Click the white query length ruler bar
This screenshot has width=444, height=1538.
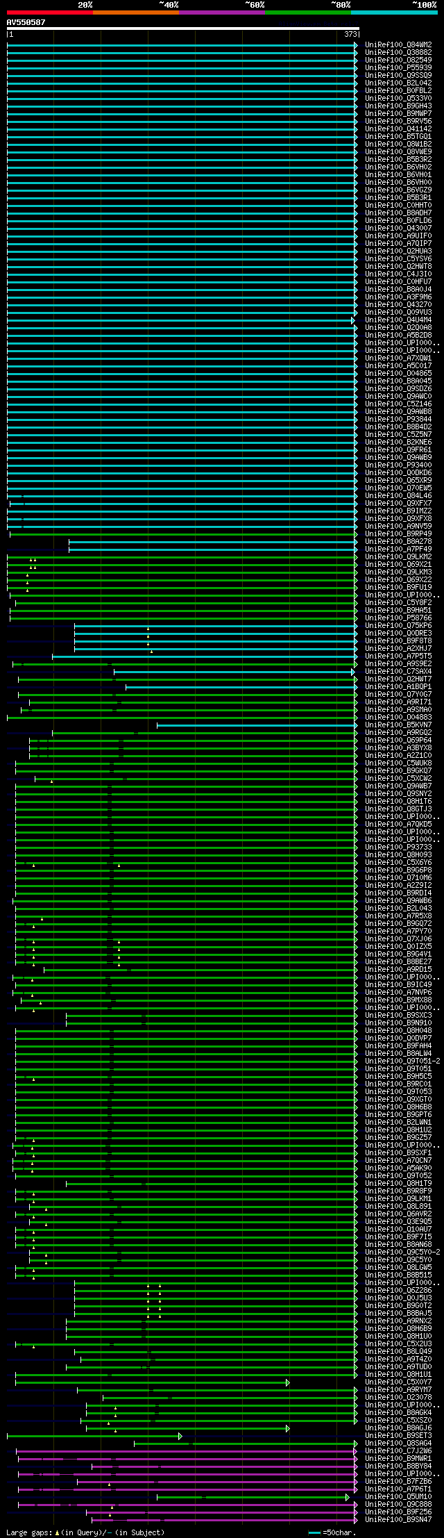click(182, 28)
